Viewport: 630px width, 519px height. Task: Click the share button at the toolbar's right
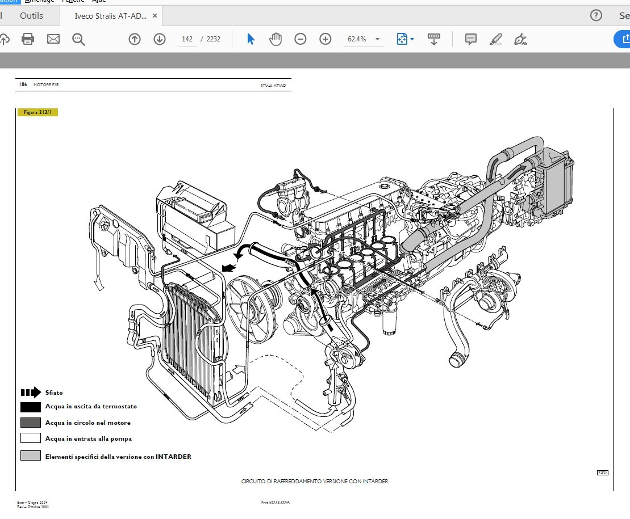coord(622,39)
